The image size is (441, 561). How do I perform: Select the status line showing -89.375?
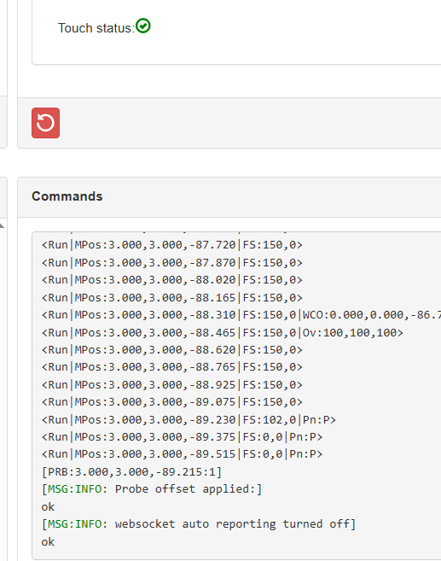click(x=182, y=437)
